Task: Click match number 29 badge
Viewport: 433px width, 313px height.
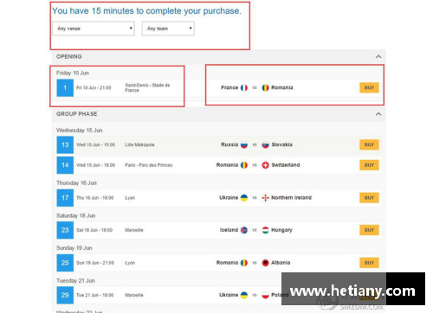Action: click(x=65, y=295)
